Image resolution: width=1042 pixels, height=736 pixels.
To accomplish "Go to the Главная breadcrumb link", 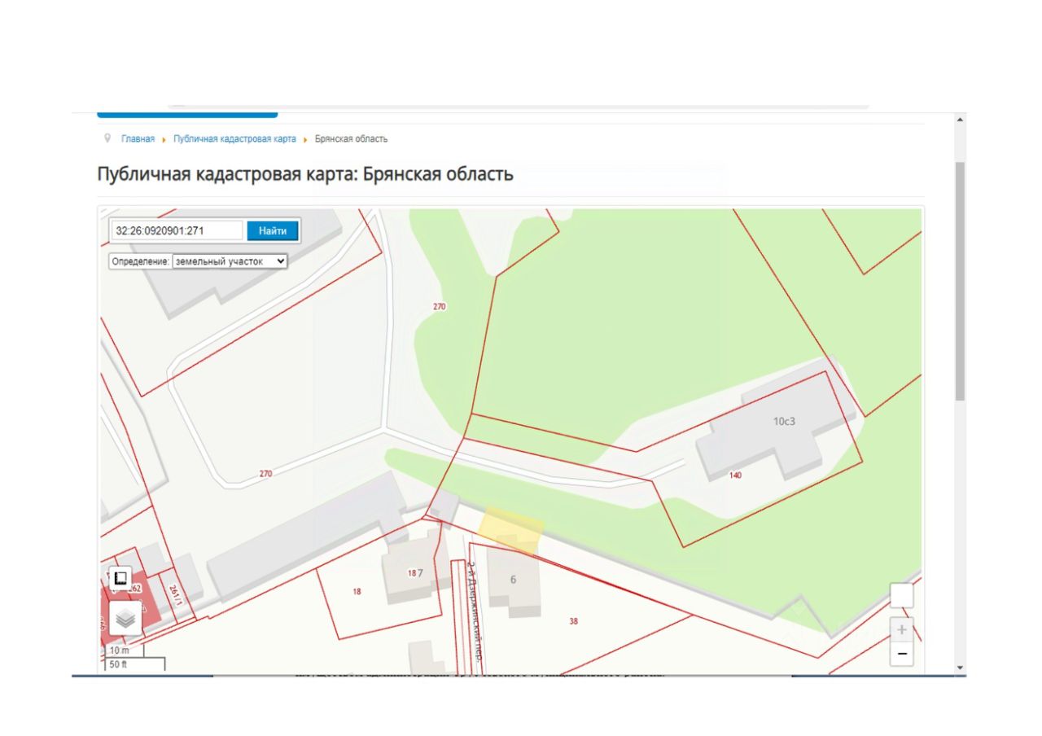I will point(138,139).
